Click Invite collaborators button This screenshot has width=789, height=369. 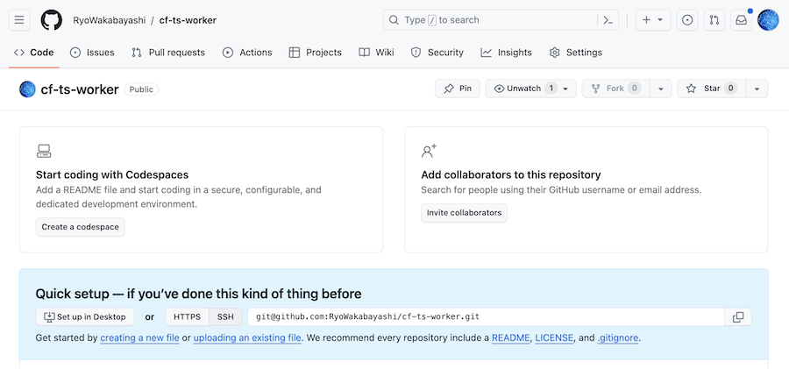pos(464,213)
